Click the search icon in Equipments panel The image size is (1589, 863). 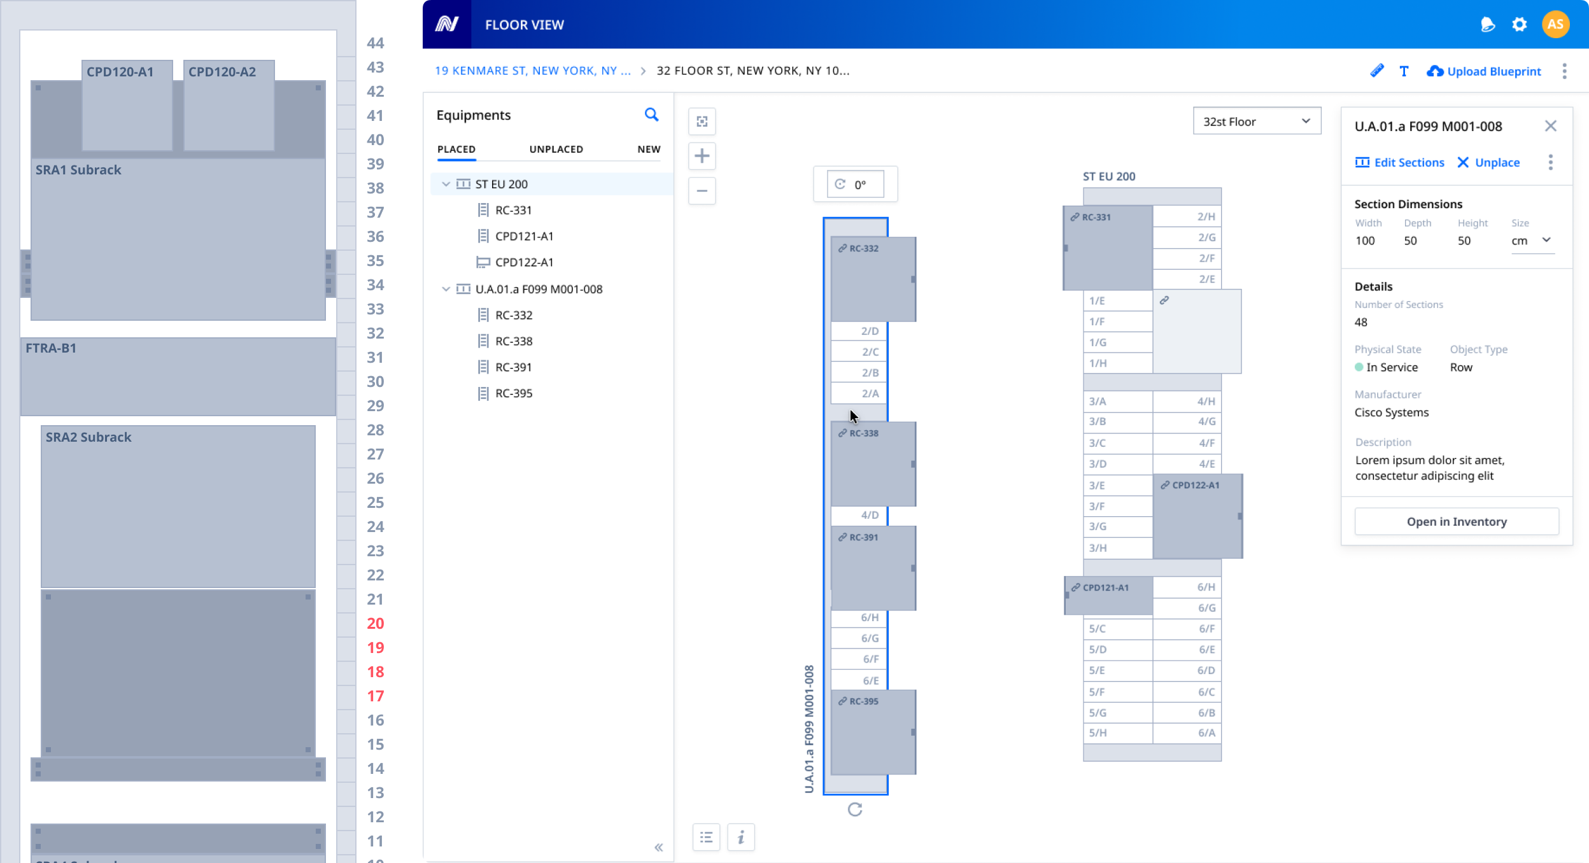click(651, 115)
